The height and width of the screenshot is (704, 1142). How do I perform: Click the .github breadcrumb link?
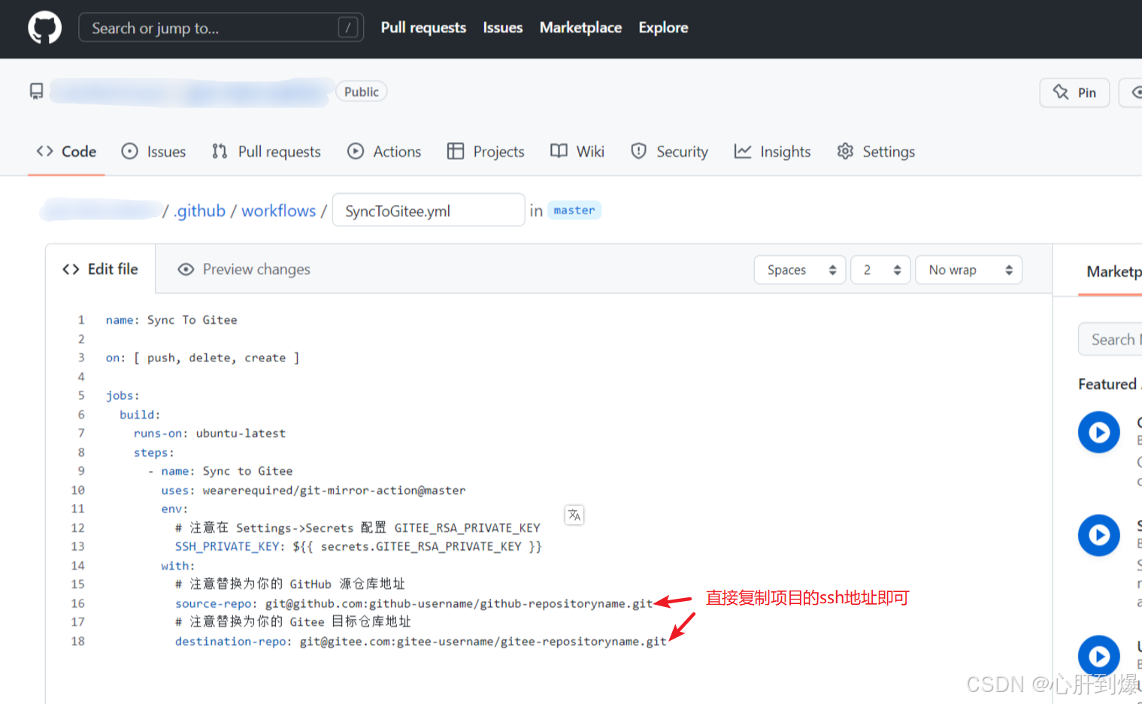click(199, 211)
